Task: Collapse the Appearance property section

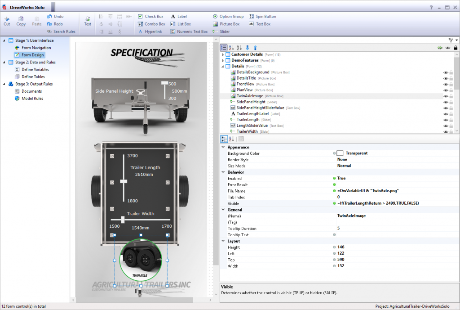Action: [x=223, y=147]
